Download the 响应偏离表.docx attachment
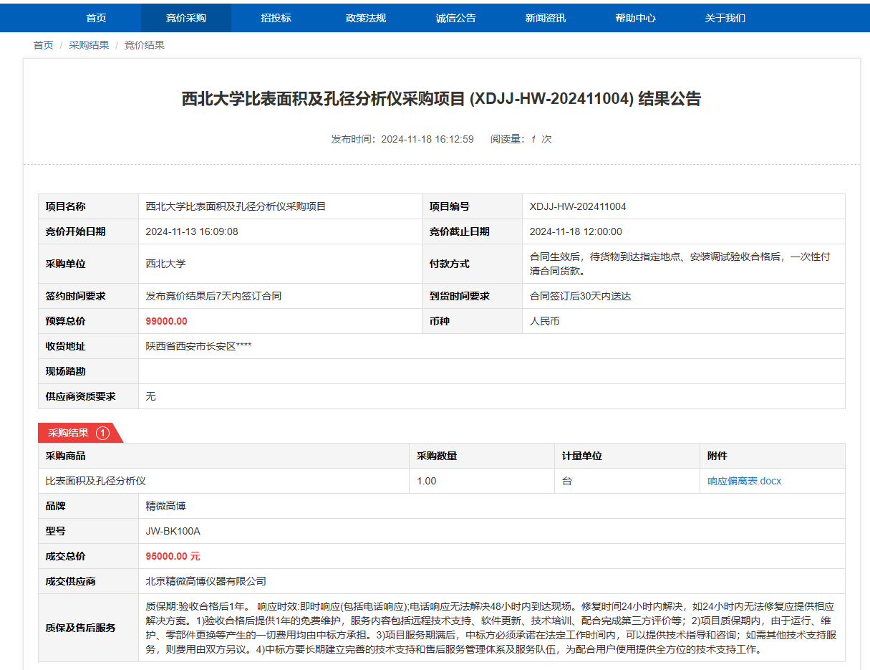This screenshot has height=670, width=870. 744,481
